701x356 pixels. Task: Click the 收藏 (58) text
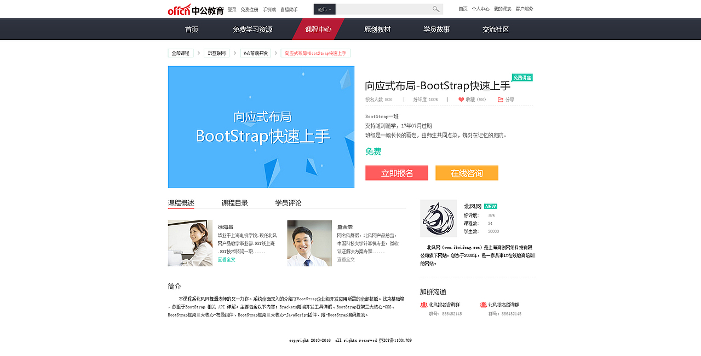(x=476, y=100)
